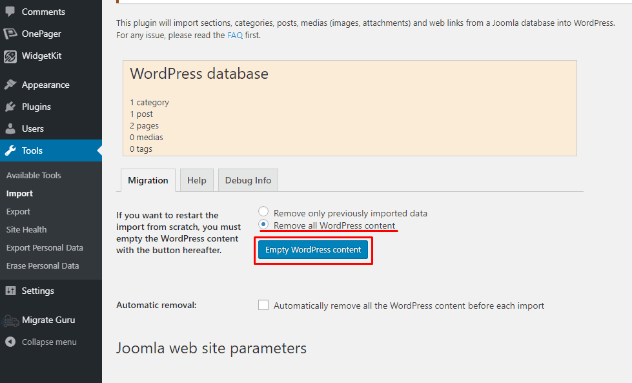This screenshot has height=383, width=632.
Task: Open the Help tab
Action: [197, 180]
